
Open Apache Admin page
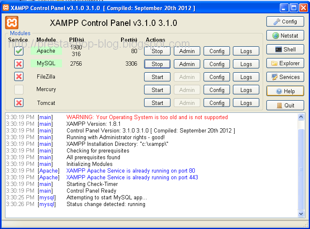pyautogui.click(x=187, y=51)
